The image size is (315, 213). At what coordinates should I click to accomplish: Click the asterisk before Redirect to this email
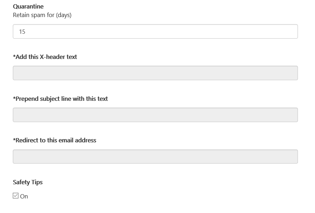14,140
